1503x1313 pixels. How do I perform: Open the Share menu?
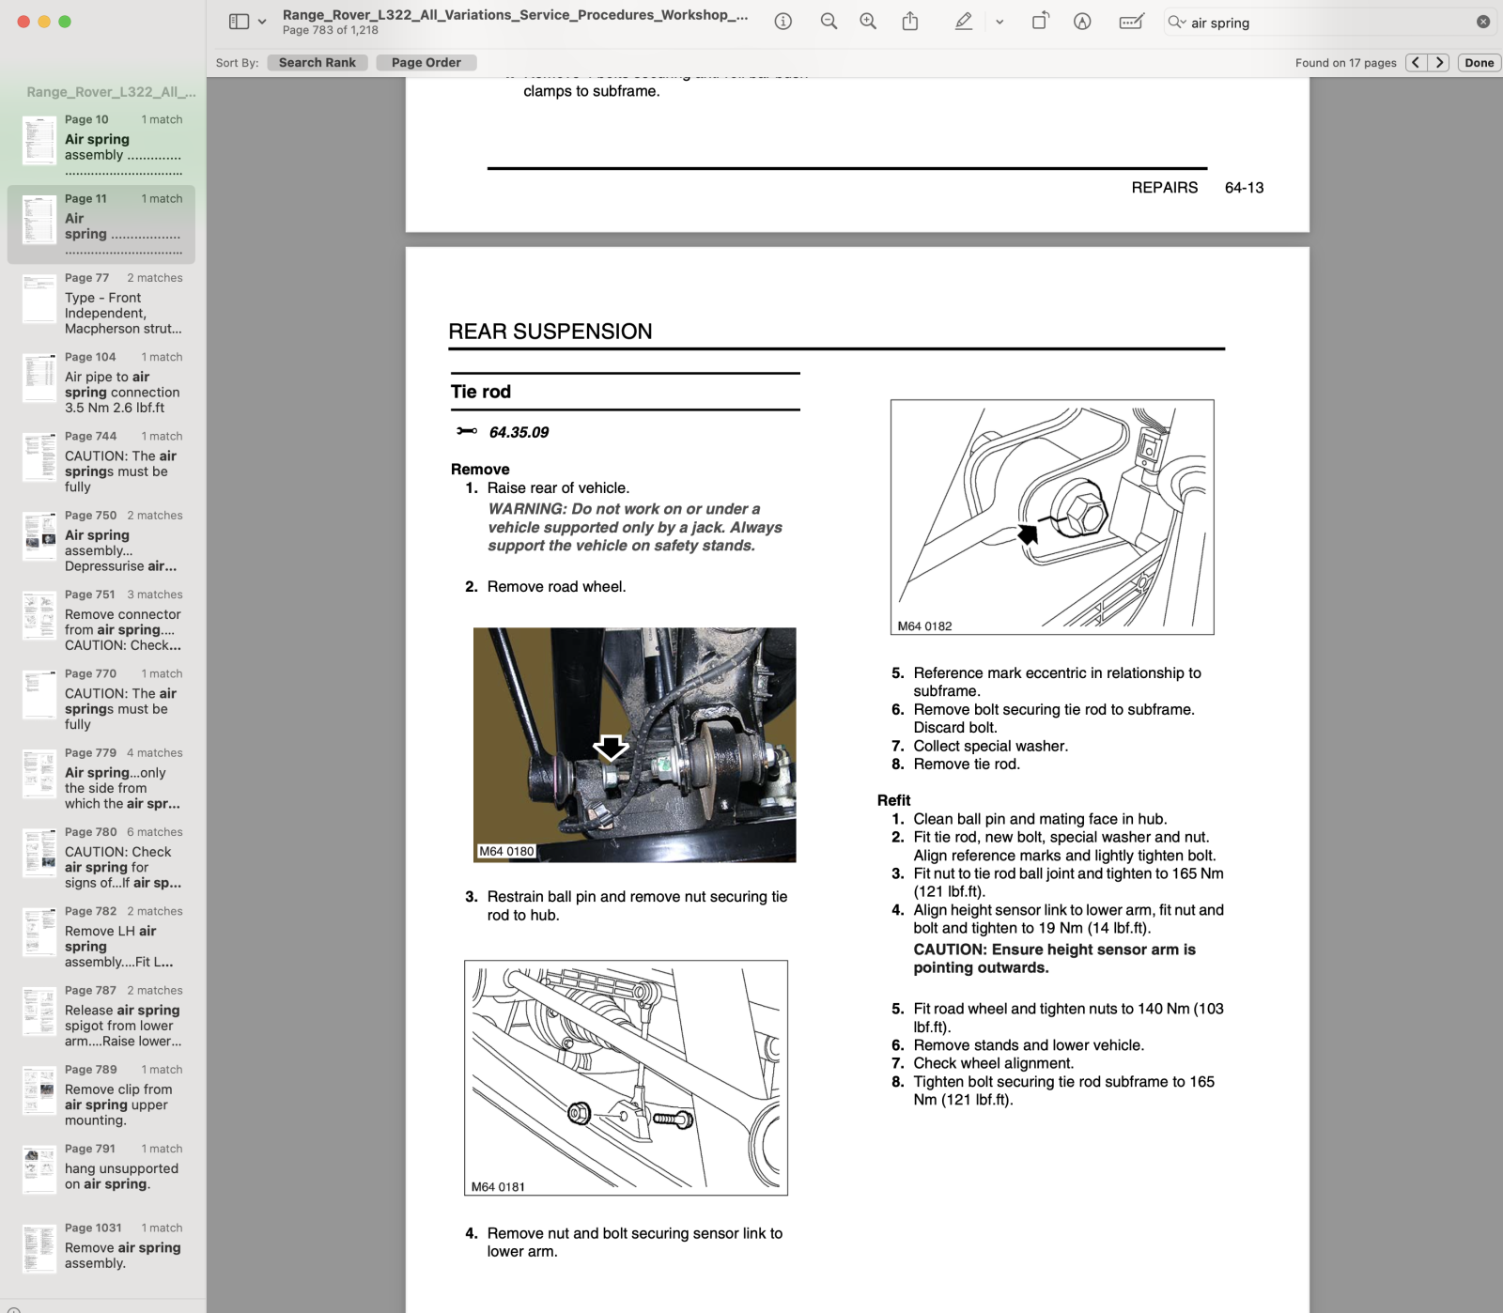(x=910, y=22)
